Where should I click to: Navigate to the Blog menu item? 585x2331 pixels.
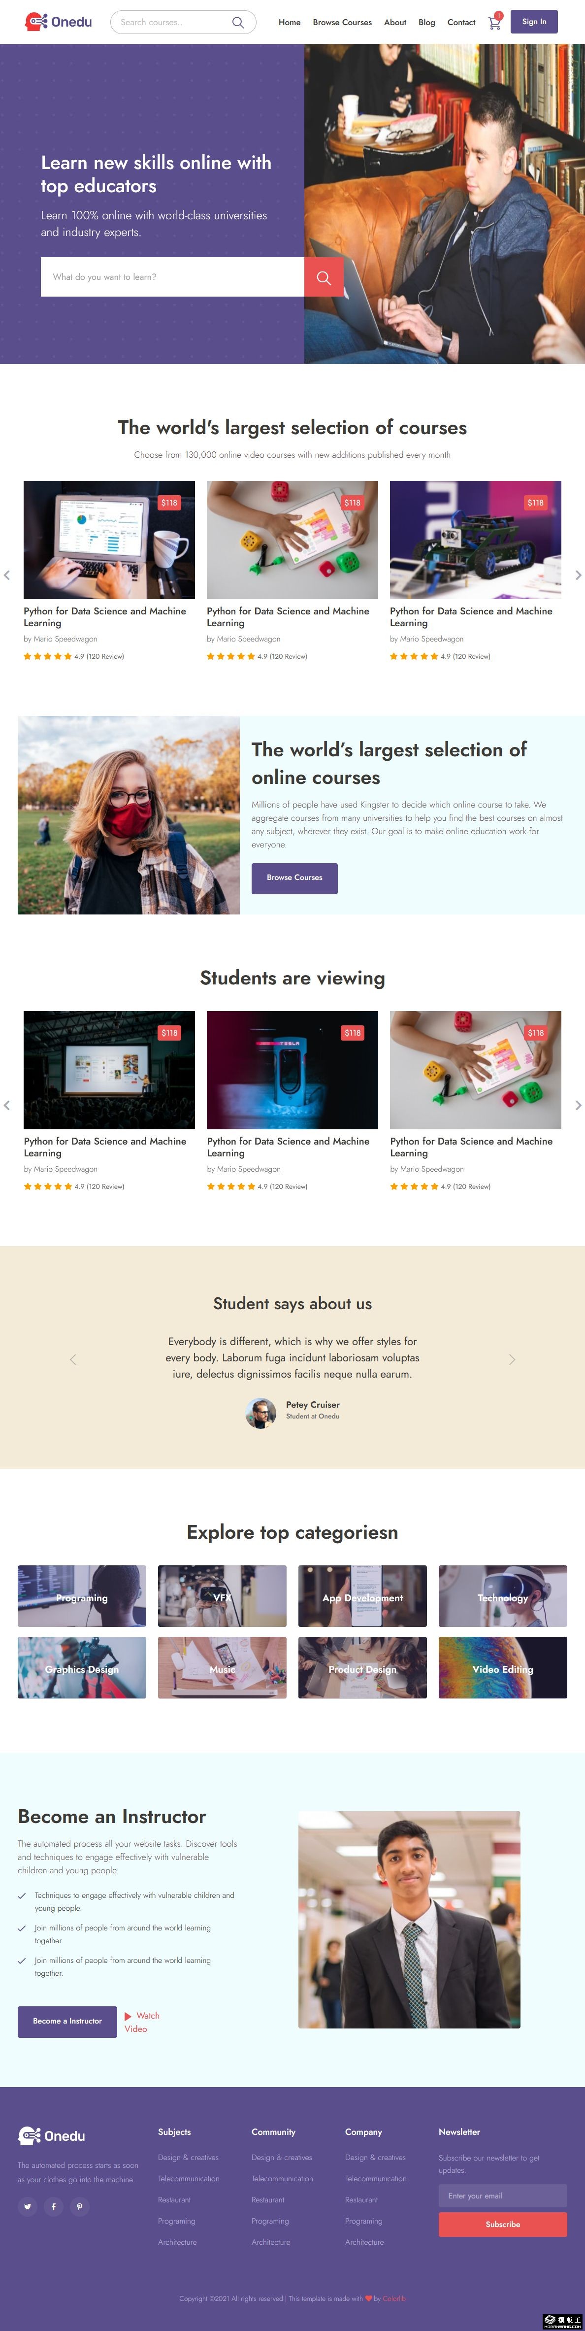point(427,23)
